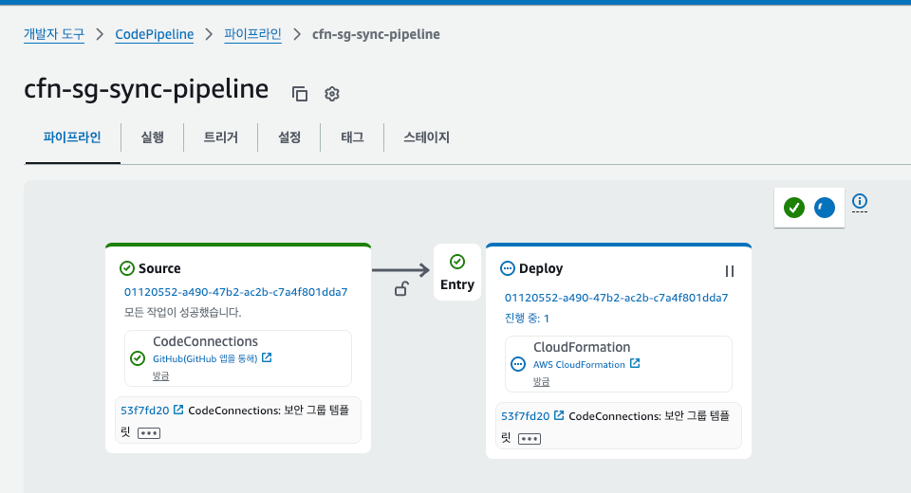The image size is (911, 493).
Task: Expand Deploy commit message ellipsis
Action: point(530,439)
